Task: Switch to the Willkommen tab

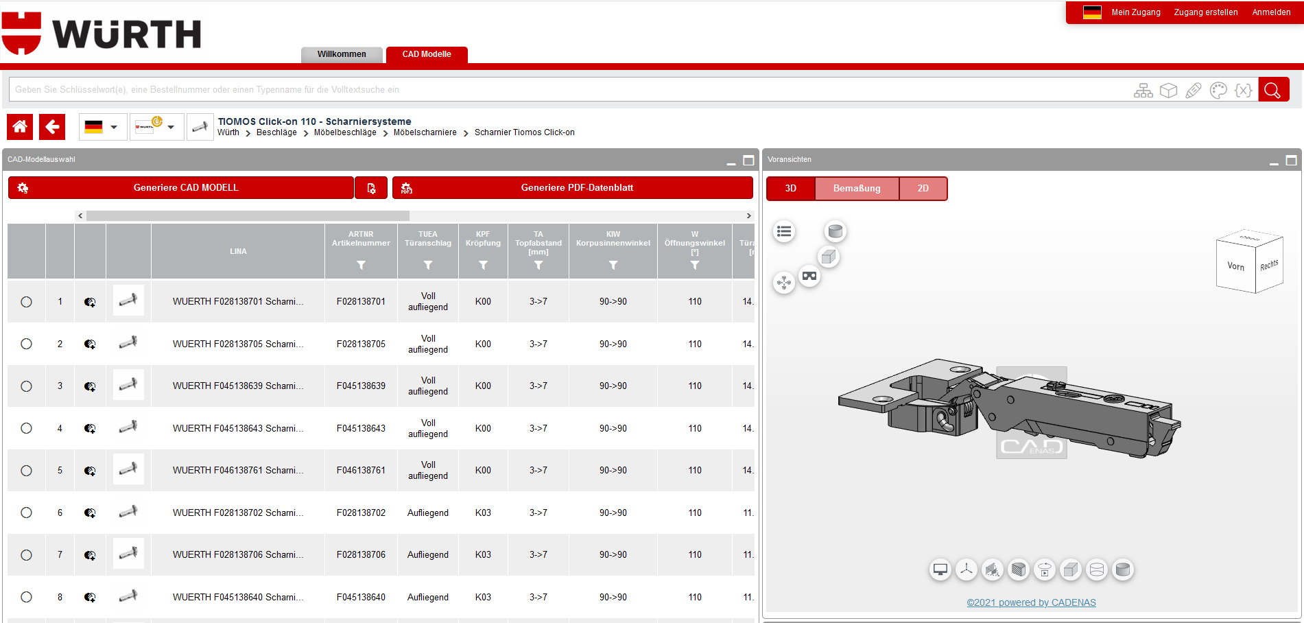Action: [342, 54]
